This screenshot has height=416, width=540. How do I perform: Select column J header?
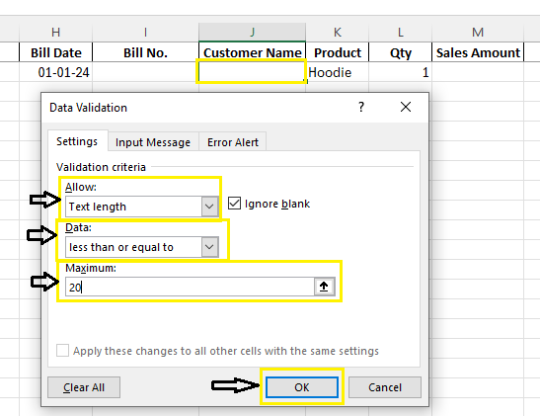click(x=252, y=32)
